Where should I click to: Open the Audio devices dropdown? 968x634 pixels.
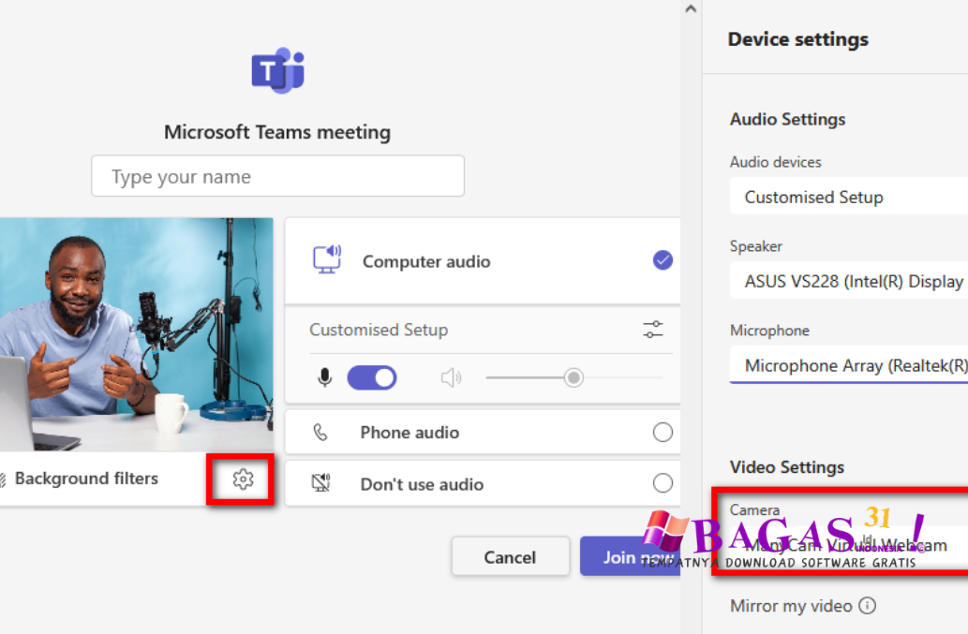click(849, 197)
